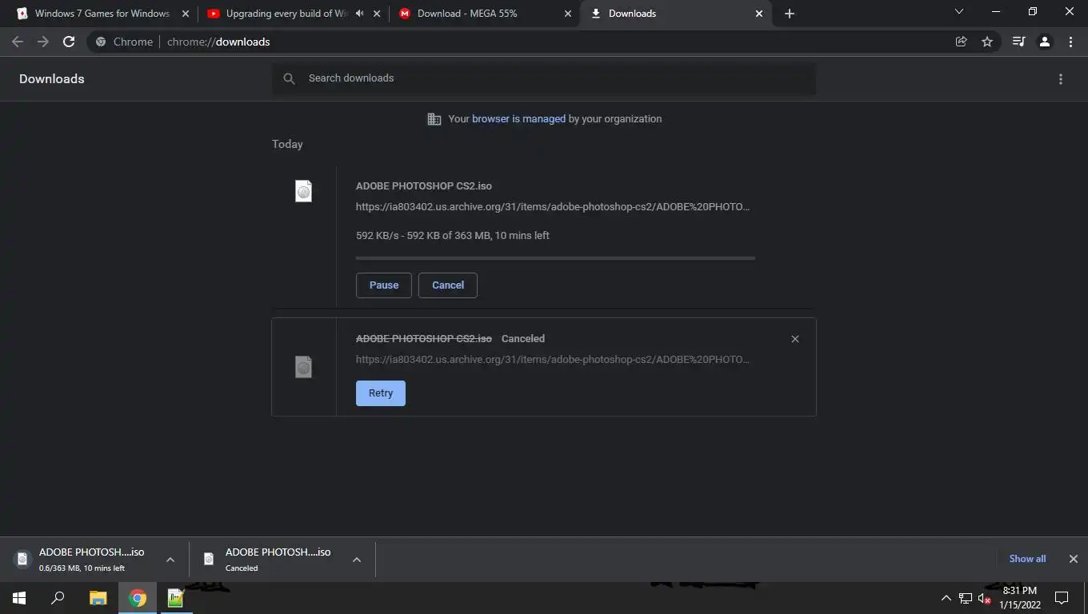The width and height of the screenshot is (1088, 614).
Task: Expand options for the Canceled shelf item
Action: point(357,560)
